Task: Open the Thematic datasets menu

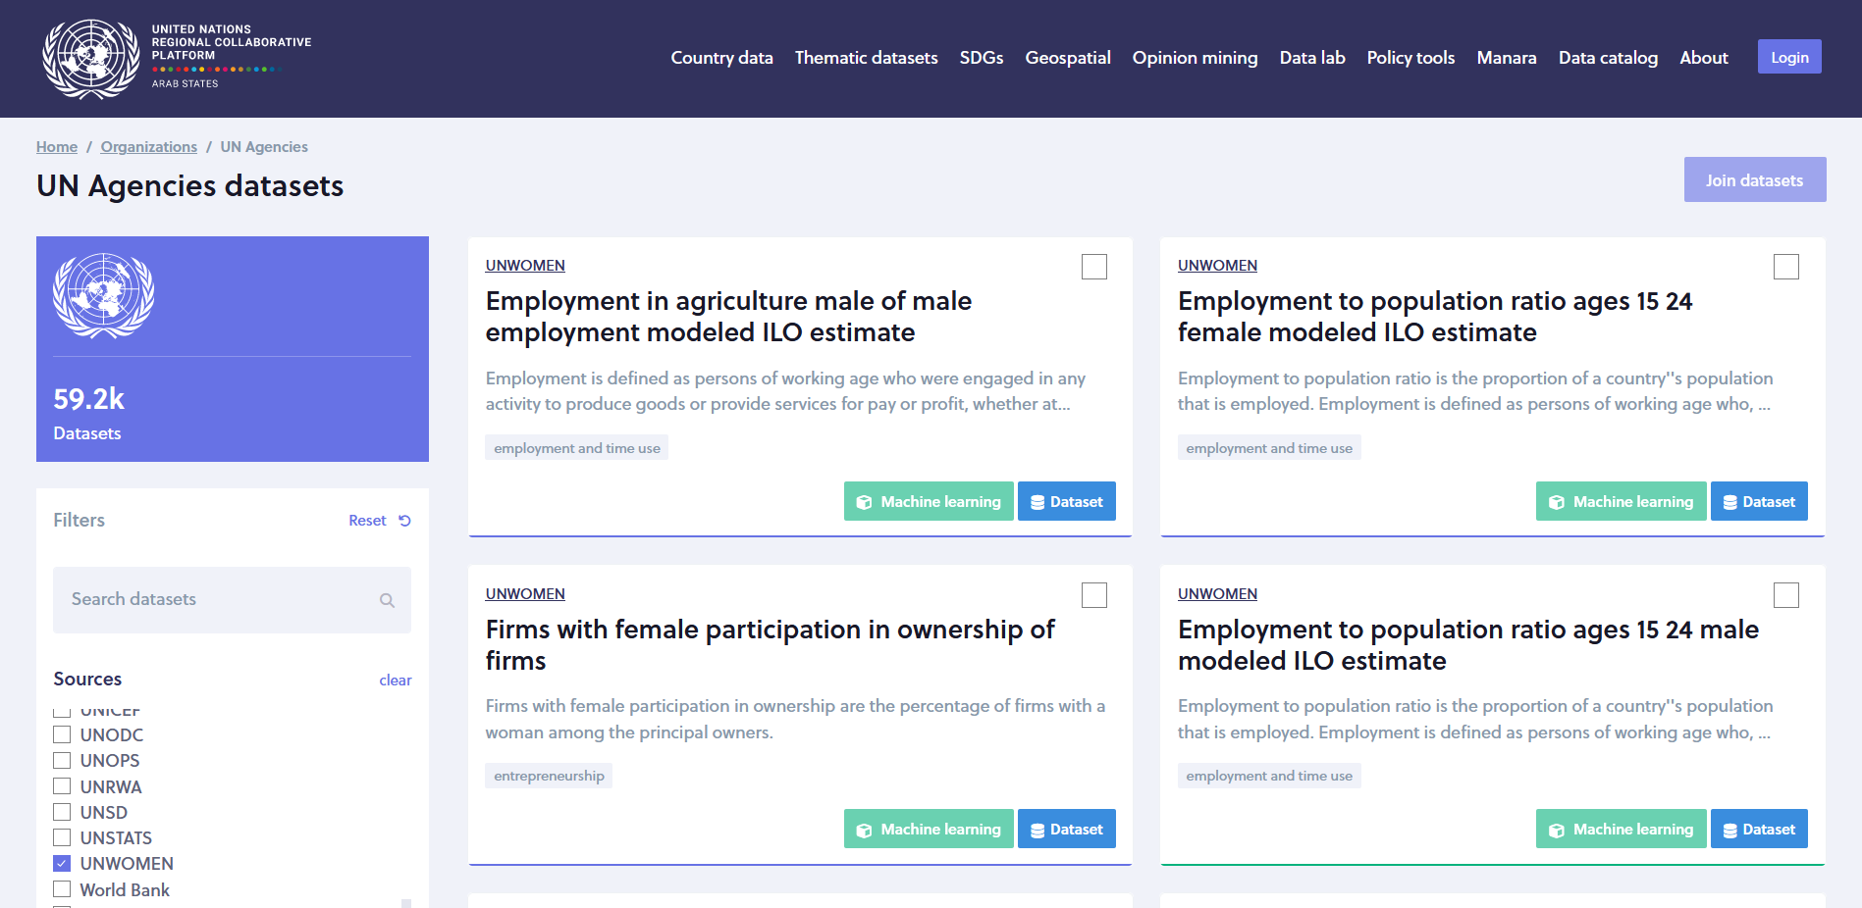Action: [x=866, y=58]
